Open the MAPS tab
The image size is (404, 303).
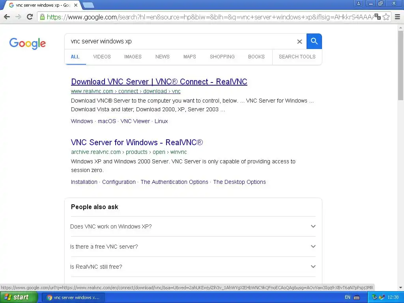(190, 57)
